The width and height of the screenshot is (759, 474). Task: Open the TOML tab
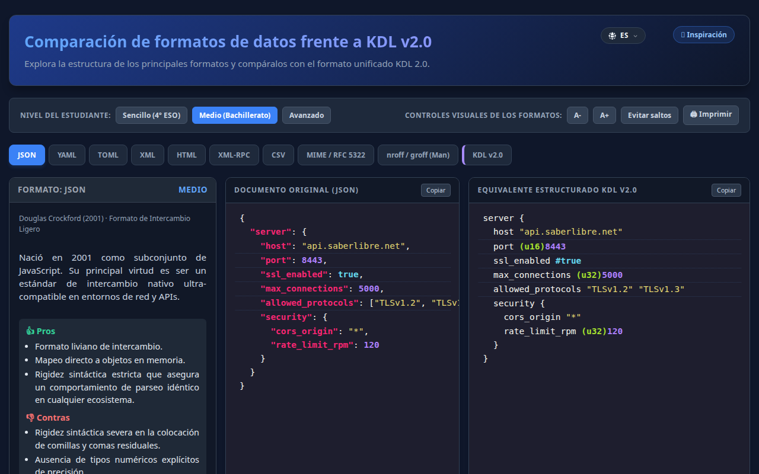[108, 155]
